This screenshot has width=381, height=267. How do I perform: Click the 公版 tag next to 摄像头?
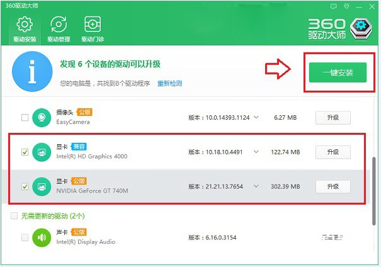click(x=84, y=112)
